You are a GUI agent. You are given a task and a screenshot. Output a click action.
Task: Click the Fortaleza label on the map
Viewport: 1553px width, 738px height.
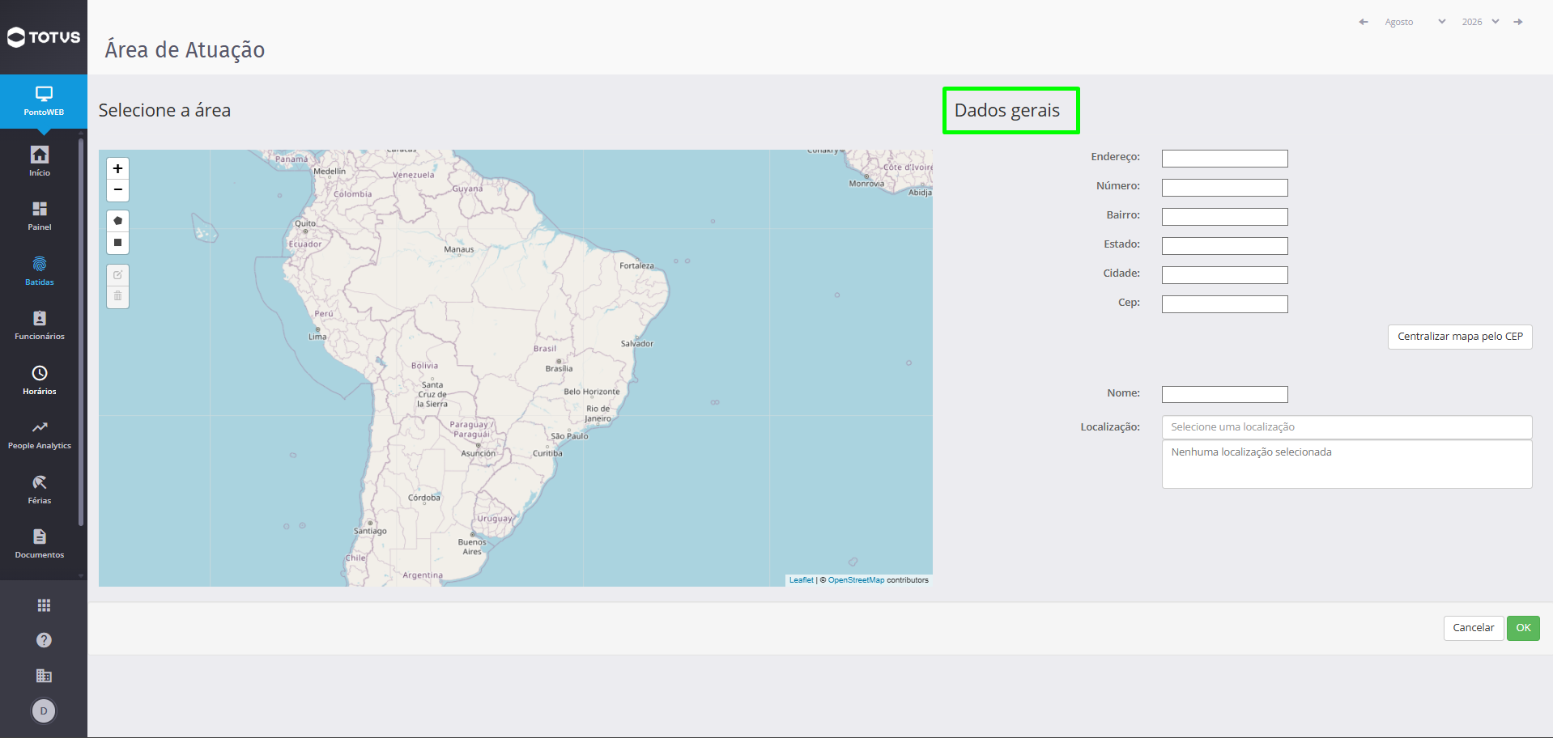coord(636,265)
